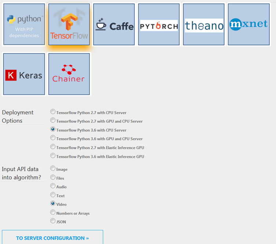Select the Python with PIP dependencies tile
Image resolution: width=276 pixels, height=244 pixels.
24,24
